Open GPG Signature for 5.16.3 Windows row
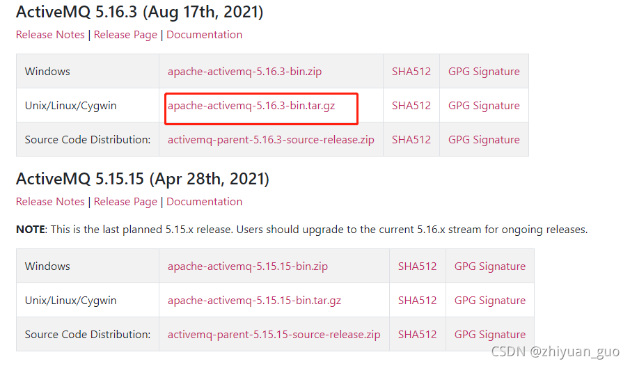Viewport: 630px width, 366px height. pos(484,72)
